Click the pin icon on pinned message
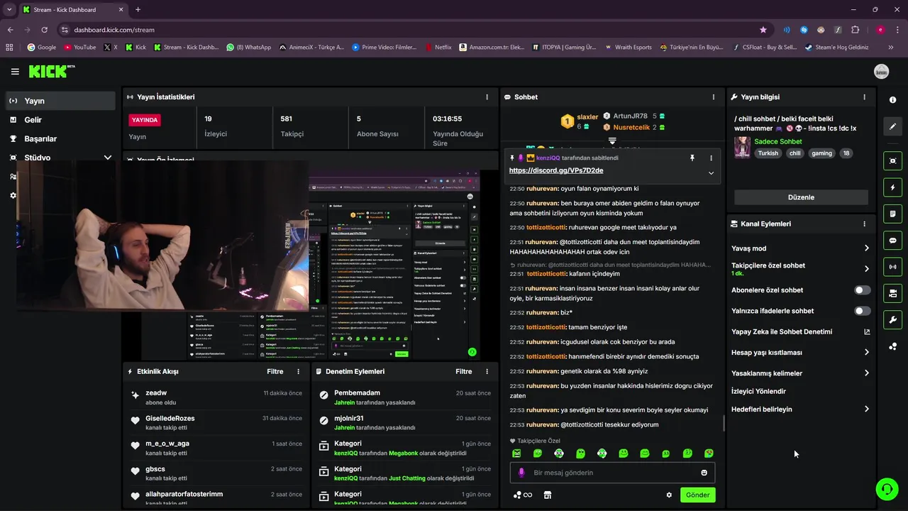Screen dimensions: 908x511 tap(692, 158)
